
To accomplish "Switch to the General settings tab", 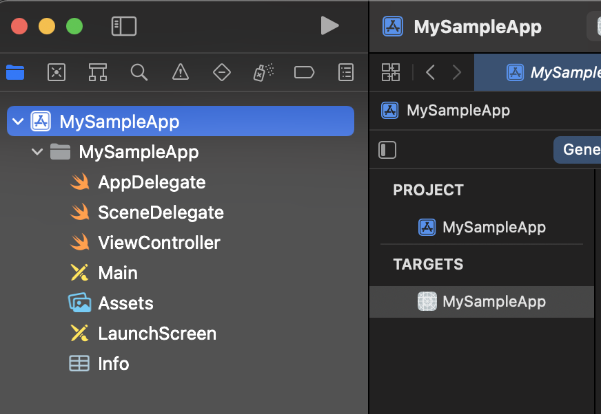I will [x=578, y=150].
